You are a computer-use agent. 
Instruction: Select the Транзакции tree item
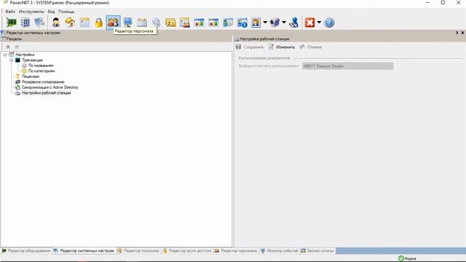coord(32,60)
